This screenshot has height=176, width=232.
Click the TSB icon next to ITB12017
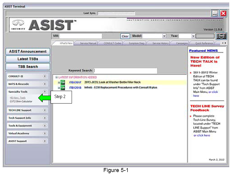pos(62,83)
